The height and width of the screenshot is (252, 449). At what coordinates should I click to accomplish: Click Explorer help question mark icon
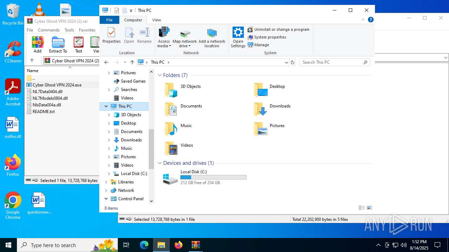pyautogui.click(x=371, y=20)
